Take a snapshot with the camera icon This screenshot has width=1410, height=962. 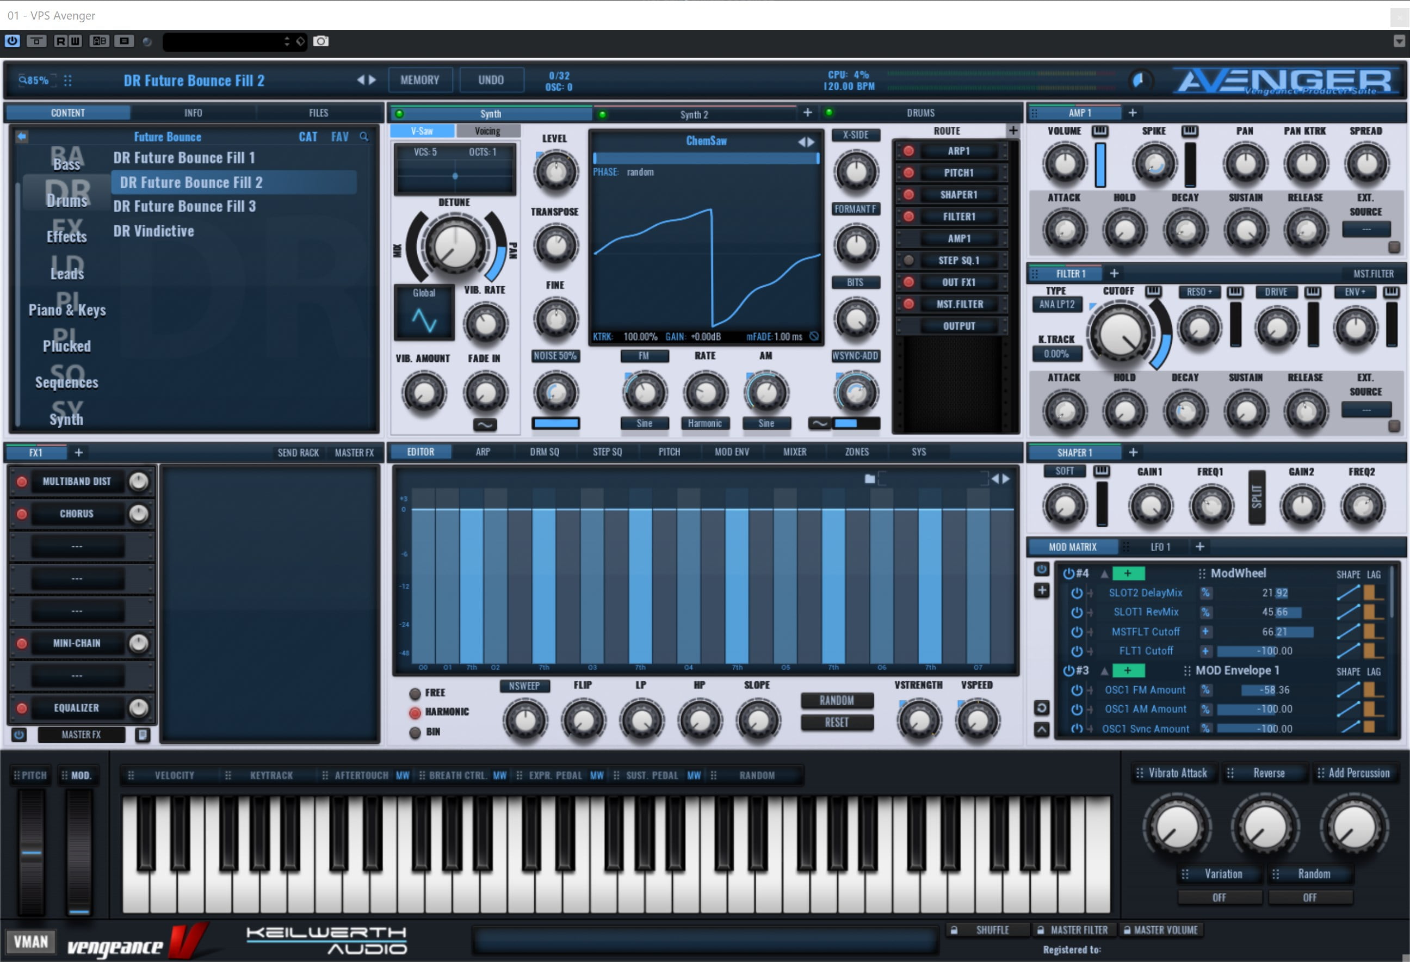coord(321,41)
